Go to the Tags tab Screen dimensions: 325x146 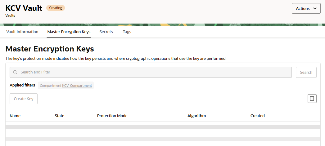tap(127, 32)
